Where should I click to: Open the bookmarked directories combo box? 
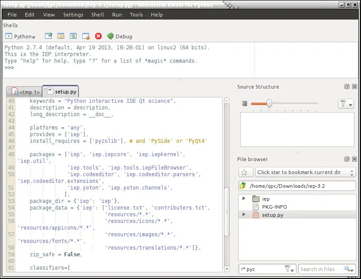[305, 172]
